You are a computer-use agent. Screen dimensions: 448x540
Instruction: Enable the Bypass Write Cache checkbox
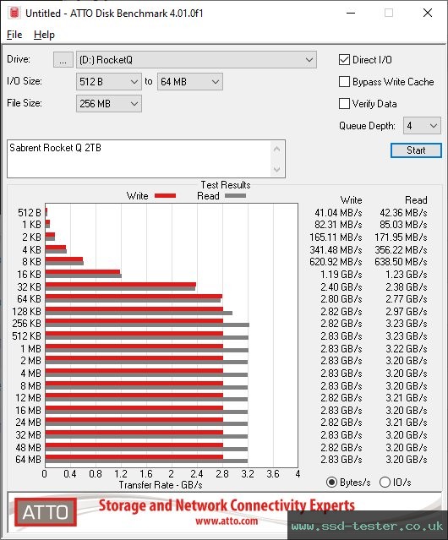click(344, 82)
